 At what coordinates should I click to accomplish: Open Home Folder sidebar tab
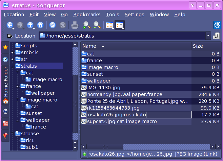pos(5,85)
